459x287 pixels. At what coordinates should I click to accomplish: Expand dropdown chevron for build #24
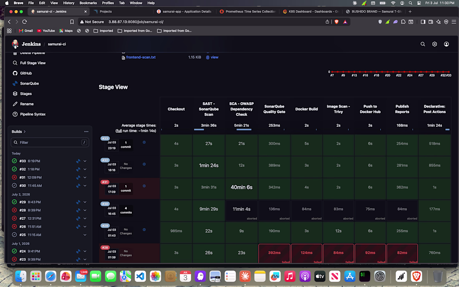85,251
